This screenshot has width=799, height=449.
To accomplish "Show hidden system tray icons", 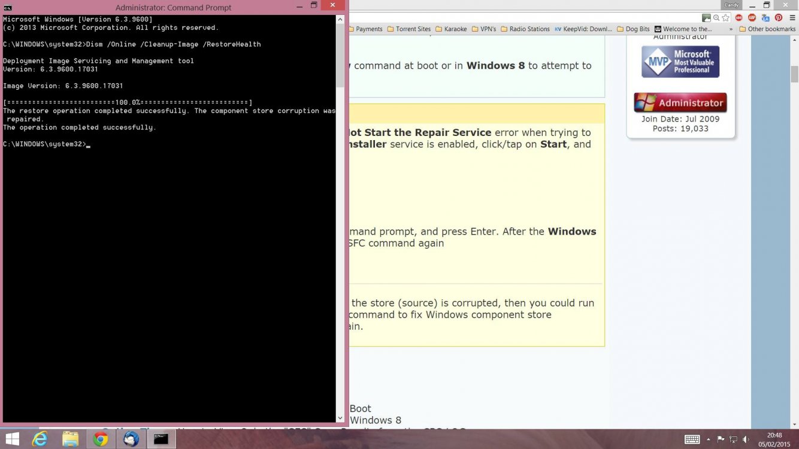I will [709, 439].
